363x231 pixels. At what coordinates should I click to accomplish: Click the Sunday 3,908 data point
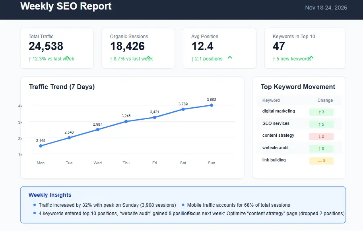coord(211,105)
